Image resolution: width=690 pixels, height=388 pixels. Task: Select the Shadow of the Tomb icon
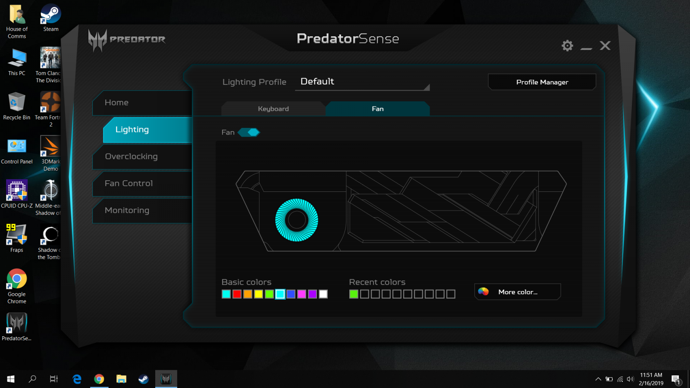(x=49, y=242)
